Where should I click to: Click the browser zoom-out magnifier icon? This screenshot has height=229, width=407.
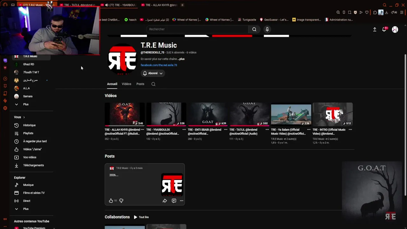coord(338,12)
